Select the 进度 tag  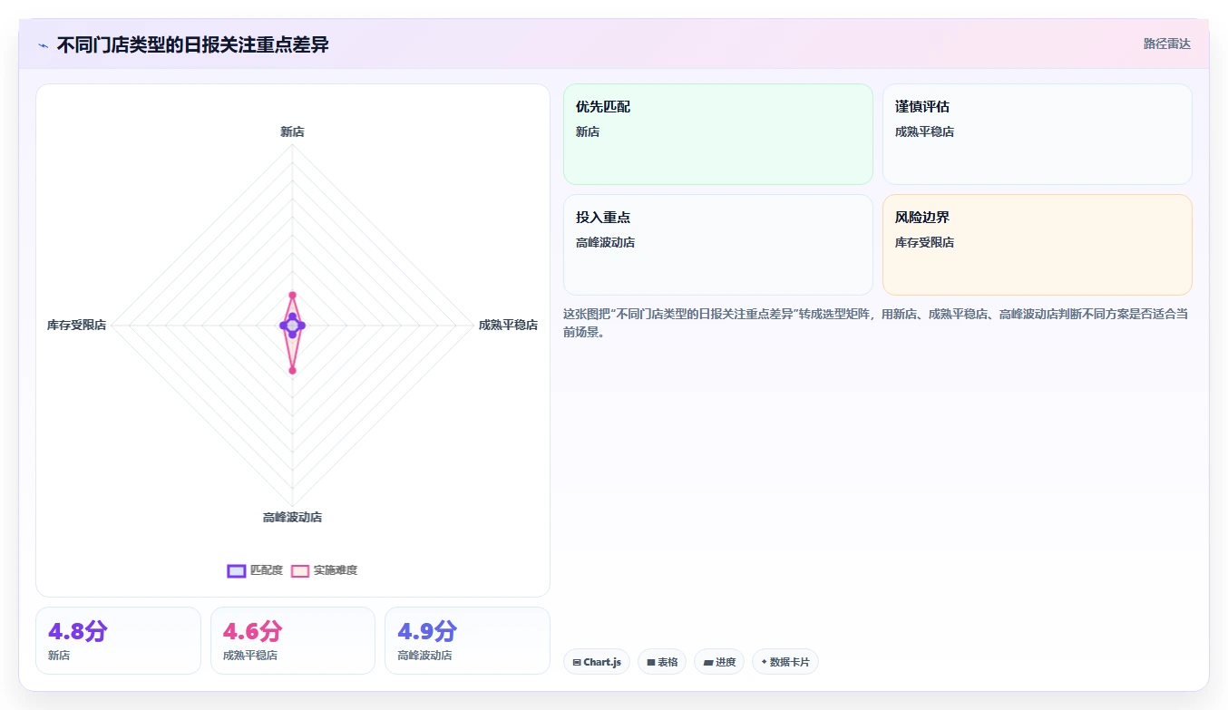[719, 662]
